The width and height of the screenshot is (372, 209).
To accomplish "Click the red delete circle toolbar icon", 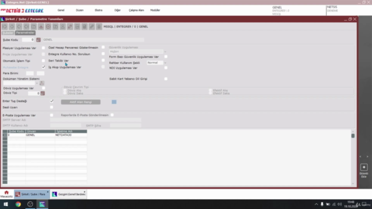I will click(48, 27).
